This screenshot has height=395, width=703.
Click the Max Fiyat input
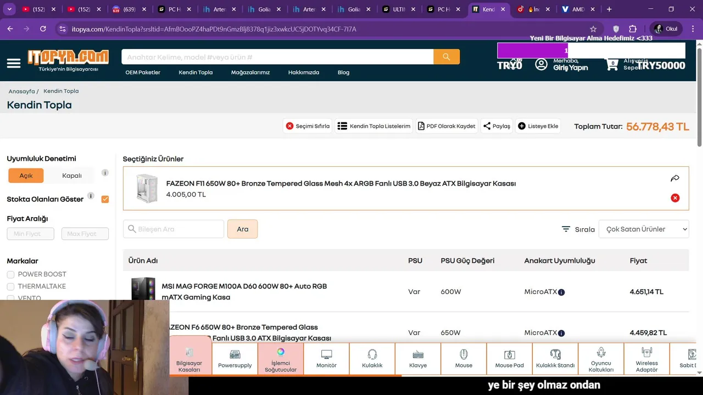85,234
